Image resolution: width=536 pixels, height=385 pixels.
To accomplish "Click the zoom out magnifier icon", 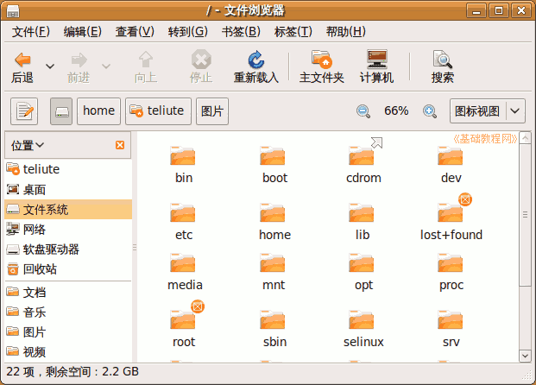I will click(x=363, y=111).
